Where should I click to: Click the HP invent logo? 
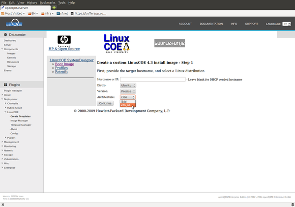tap(64, 41)
